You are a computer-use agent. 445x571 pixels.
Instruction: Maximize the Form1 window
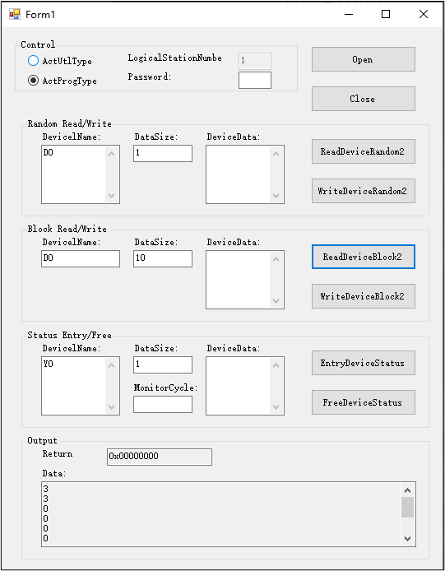pos(386,14)
